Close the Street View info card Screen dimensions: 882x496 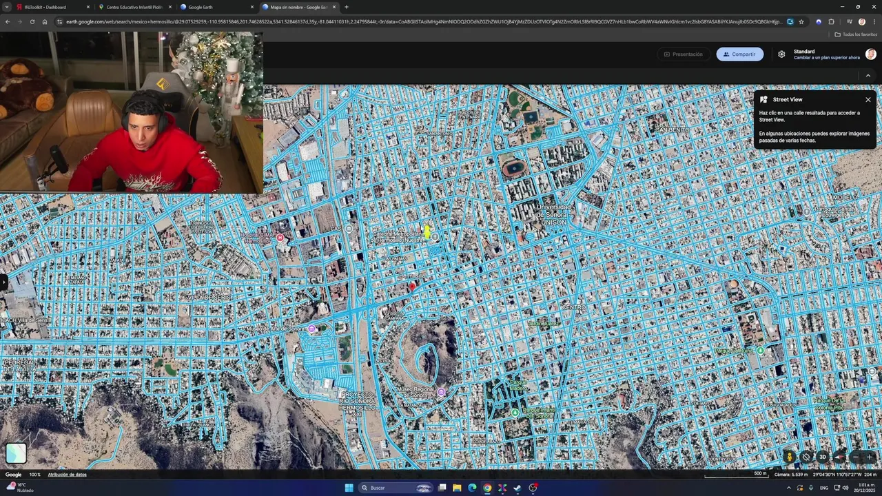868,100
